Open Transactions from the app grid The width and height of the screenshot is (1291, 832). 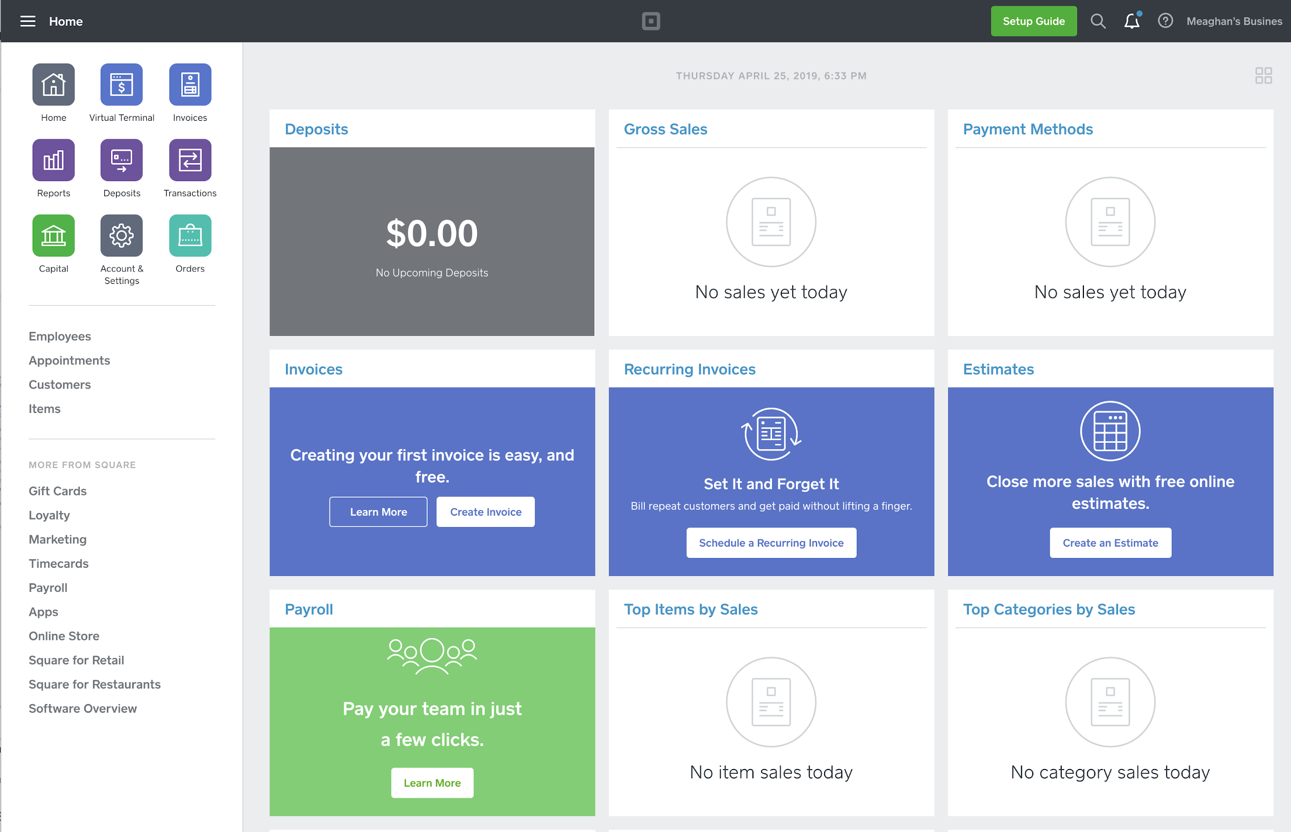[x=189, y=161]
